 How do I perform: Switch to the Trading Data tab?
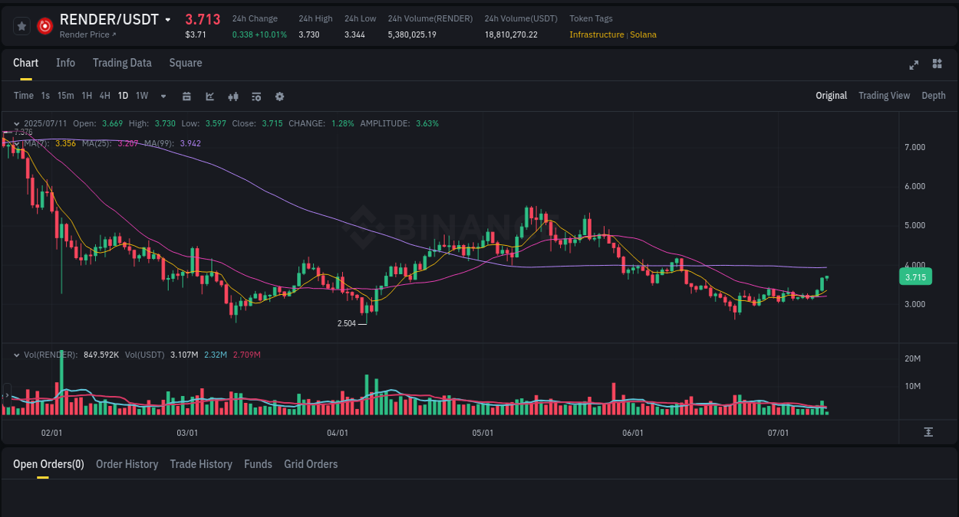122,63
